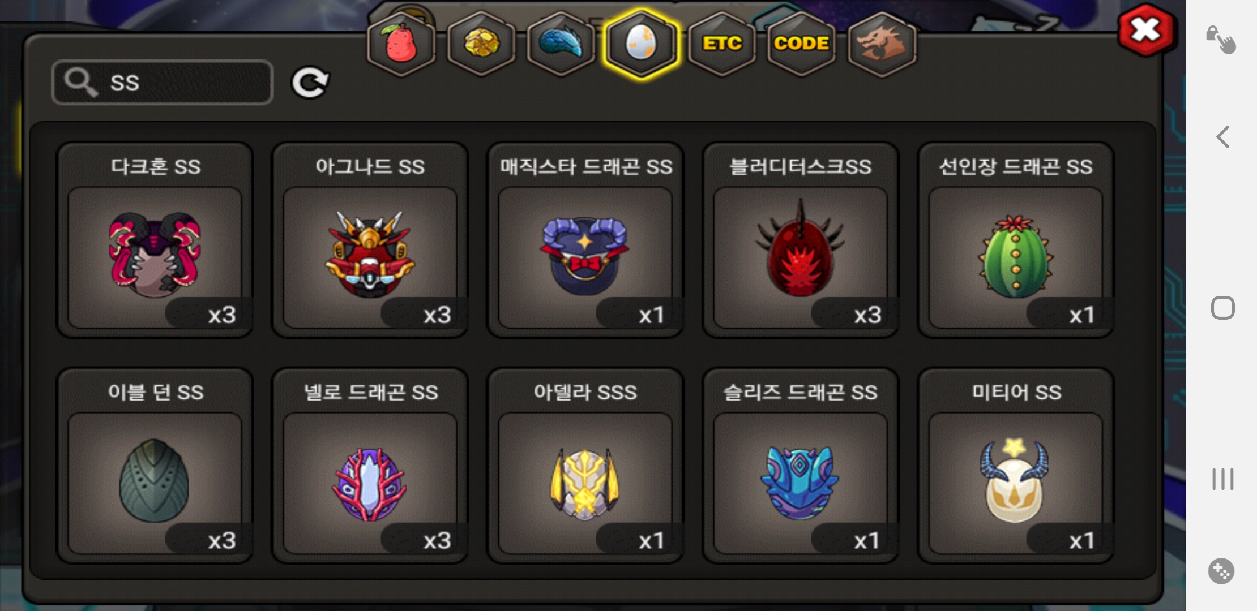
Task: Open the ETC tab
Action: coord(722,44)
